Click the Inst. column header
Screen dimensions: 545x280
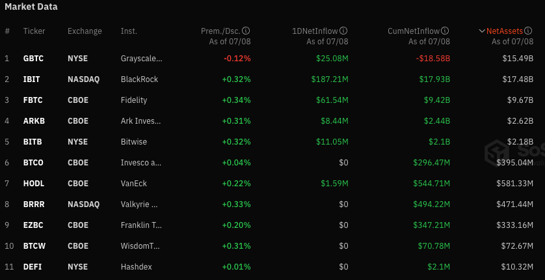128,31
